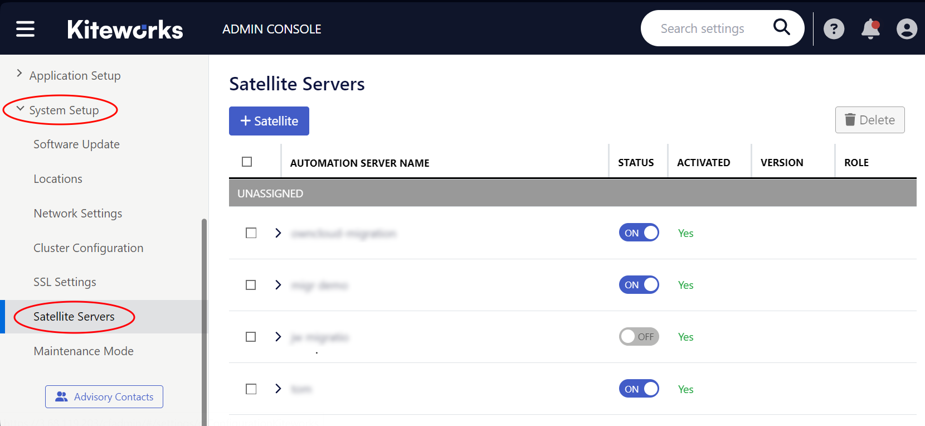Open the notifications bell
The height and width of the screenshot is (426, 925).
click(870, 28)
